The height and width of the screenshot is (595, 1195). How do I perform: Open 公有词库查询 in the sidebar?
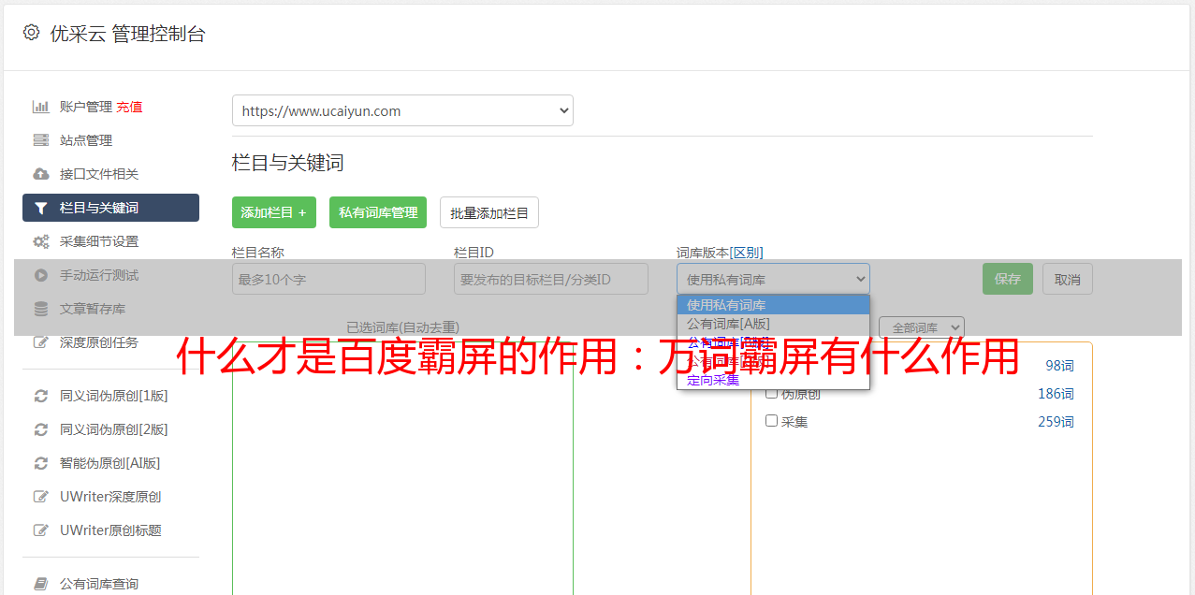pos(99,584)
